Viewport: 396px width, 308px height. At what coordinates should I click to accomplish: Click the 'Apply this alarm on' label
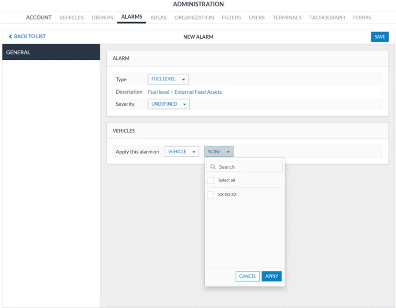(x=137, y=152)
